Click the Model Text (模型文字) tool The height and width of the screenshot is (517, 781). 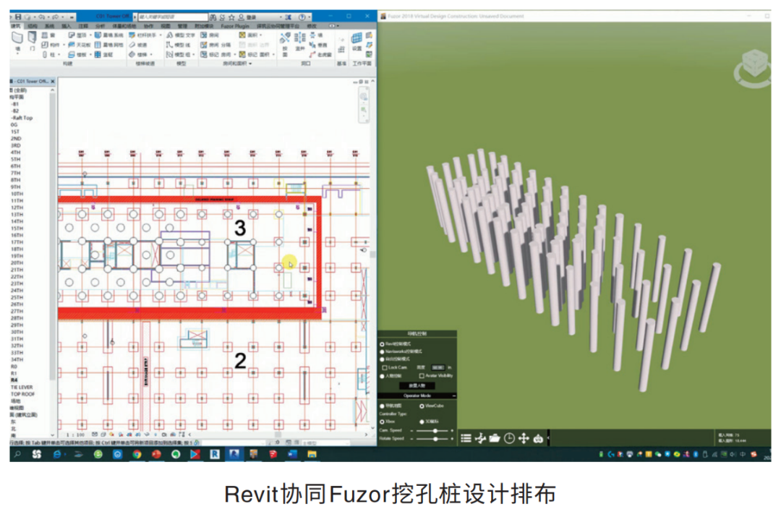tap(181, 35)
